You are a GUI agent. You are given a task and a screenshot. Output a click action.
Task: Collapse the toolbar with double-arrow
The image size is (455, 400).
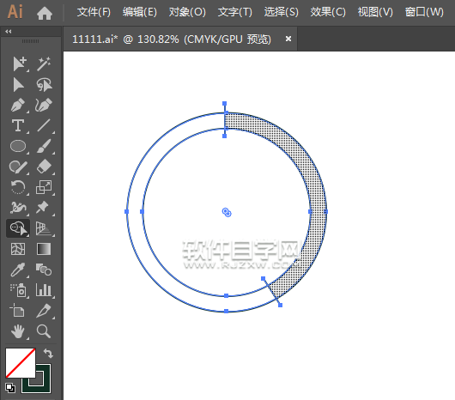[x=9, y=31]
